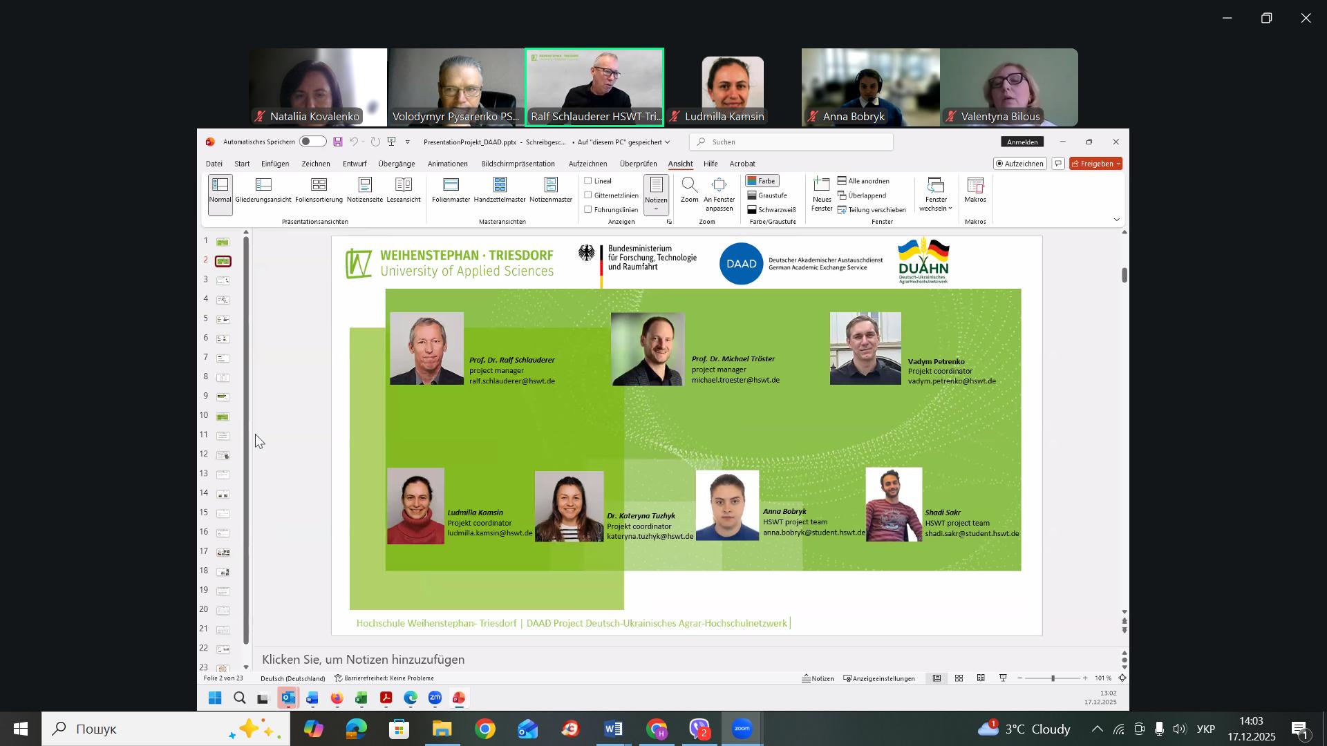Open the Bildschirmpräsentation tab
1327x746 pixels.
pyautogui.click(x=518, y=164)
